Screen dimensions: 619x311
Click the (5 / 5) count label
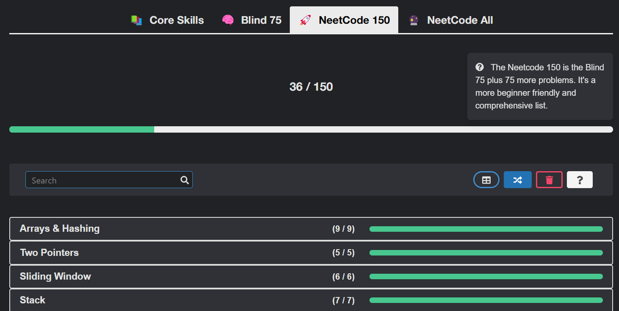[x=344, y=253]
